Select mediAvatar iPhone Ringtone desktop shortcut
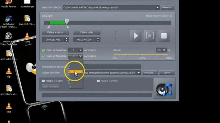Image resolution: width=220 pixels, height=123 pixels. (x=9, y=22)
